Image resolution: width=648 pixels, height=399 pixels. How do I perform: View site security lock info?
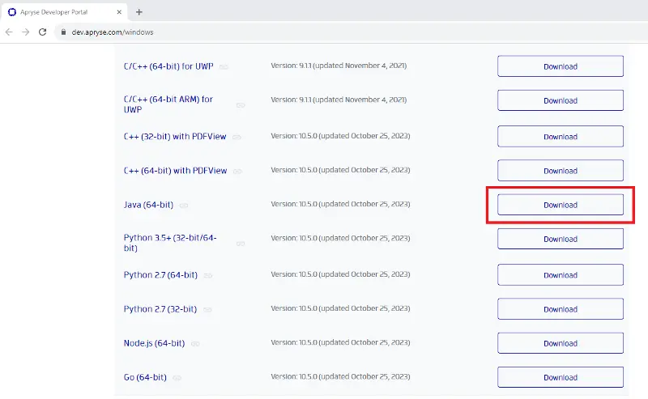click(x=63, y=32)
